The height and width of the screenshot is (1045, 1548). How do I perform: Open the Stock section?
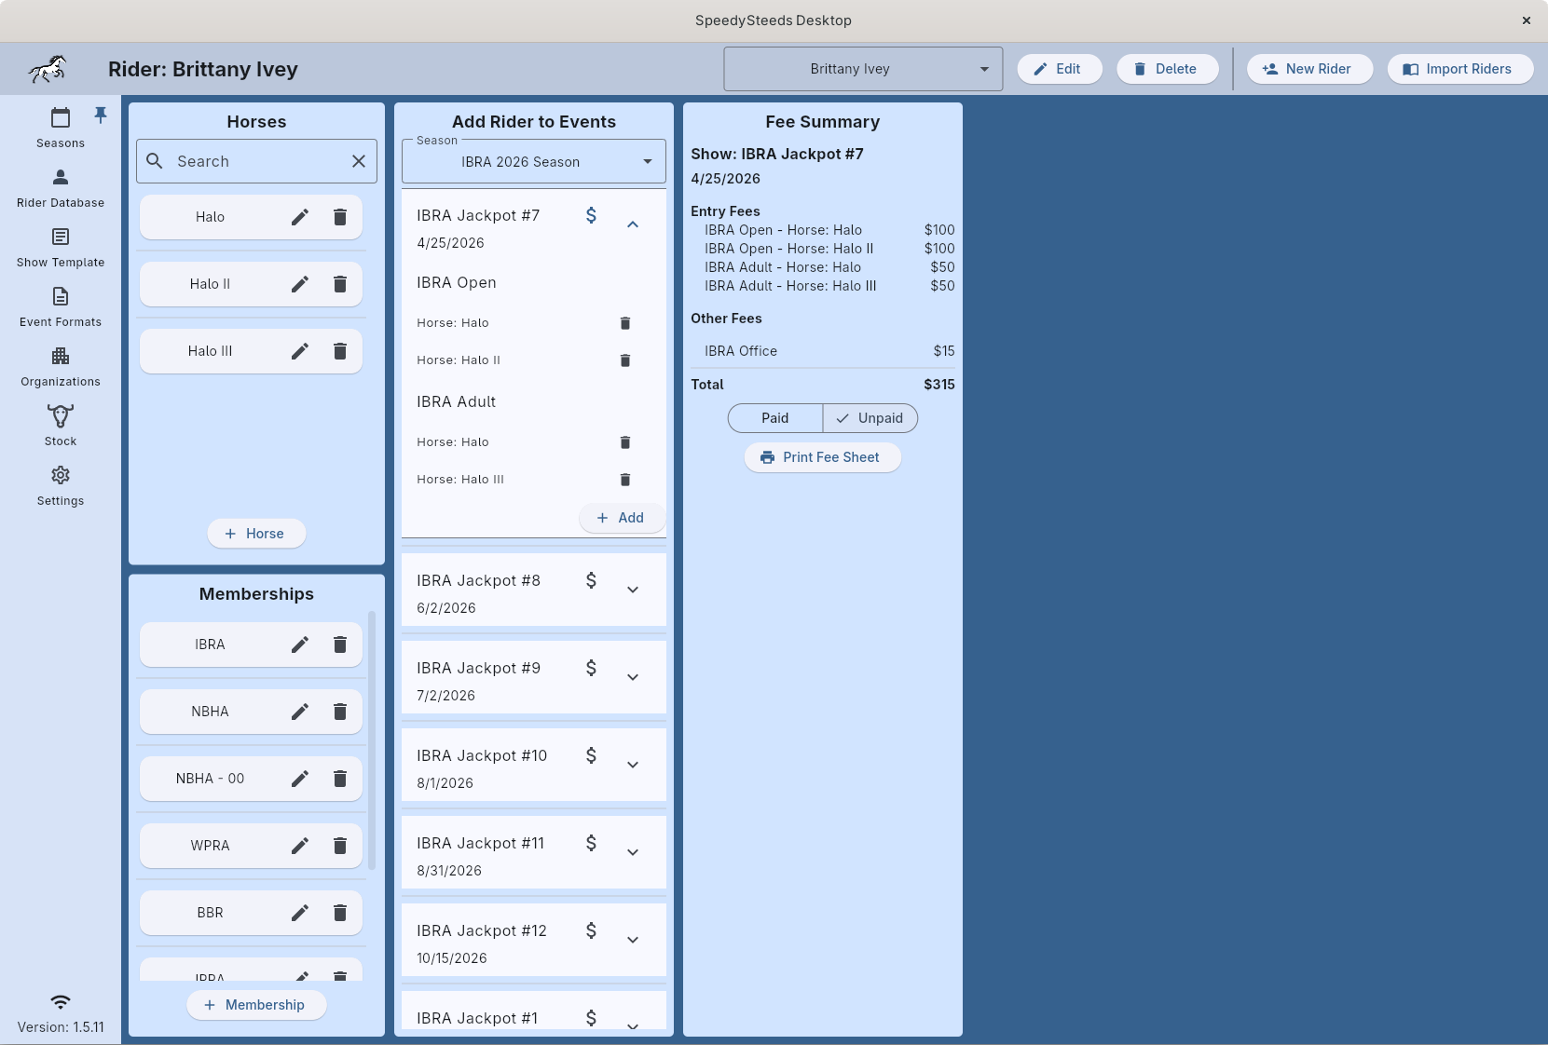click(x=61, y=426)
